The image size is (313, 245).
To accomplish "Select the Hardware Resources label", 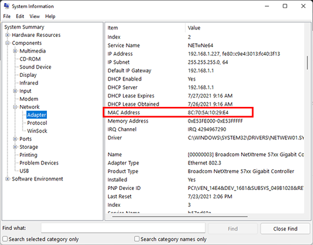I will (36, 35).
